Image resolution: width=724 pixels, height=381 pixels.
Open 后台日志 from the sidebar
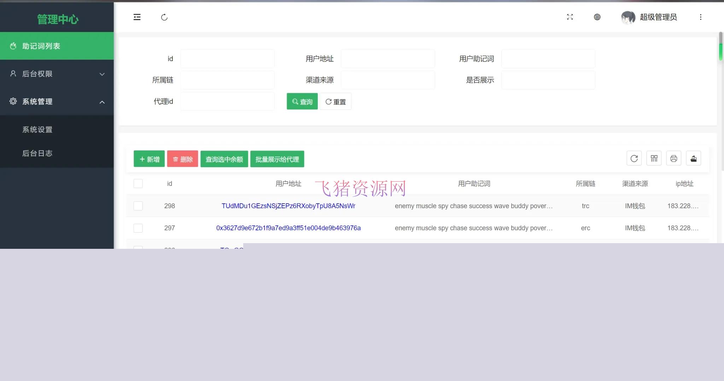37,153
